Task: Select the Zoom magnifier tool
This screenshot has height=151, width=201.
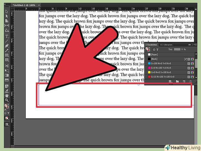Action: [x=7, y=100]
